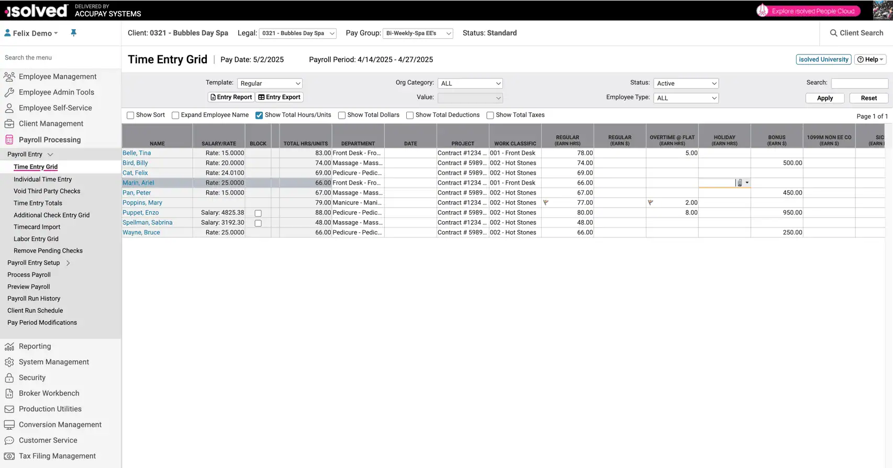Click the flag icon in Mary Poppins' Regular hours
The width and height of the screenshot is (893, 468).
point(545,202)
